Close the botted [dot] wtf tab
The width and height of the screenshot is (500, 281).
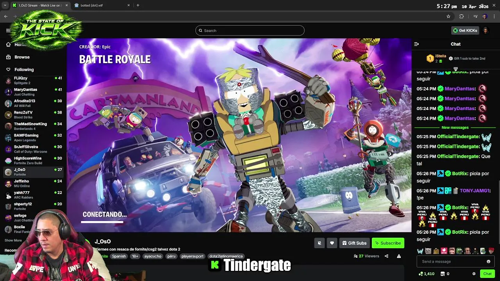pos(129,5)
